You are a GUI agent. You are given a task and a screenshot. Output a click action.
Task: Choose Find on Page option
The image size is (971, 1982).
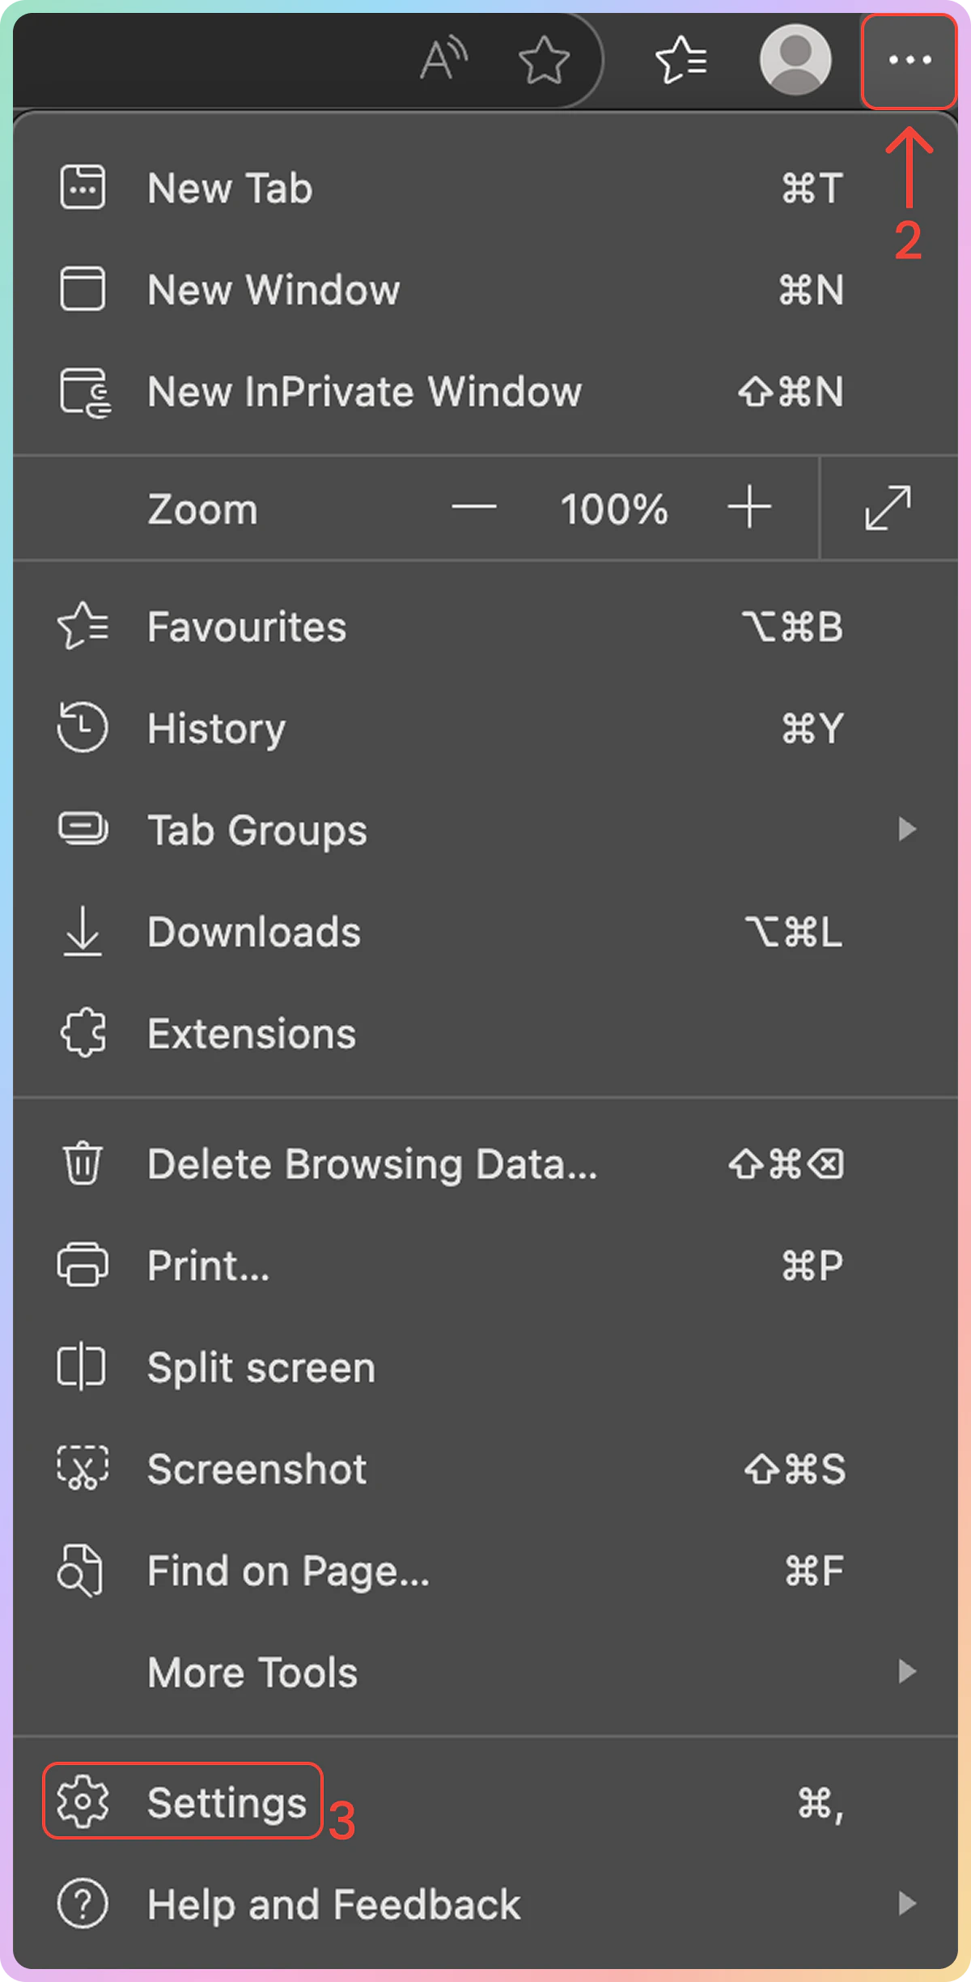(288, 1571)
